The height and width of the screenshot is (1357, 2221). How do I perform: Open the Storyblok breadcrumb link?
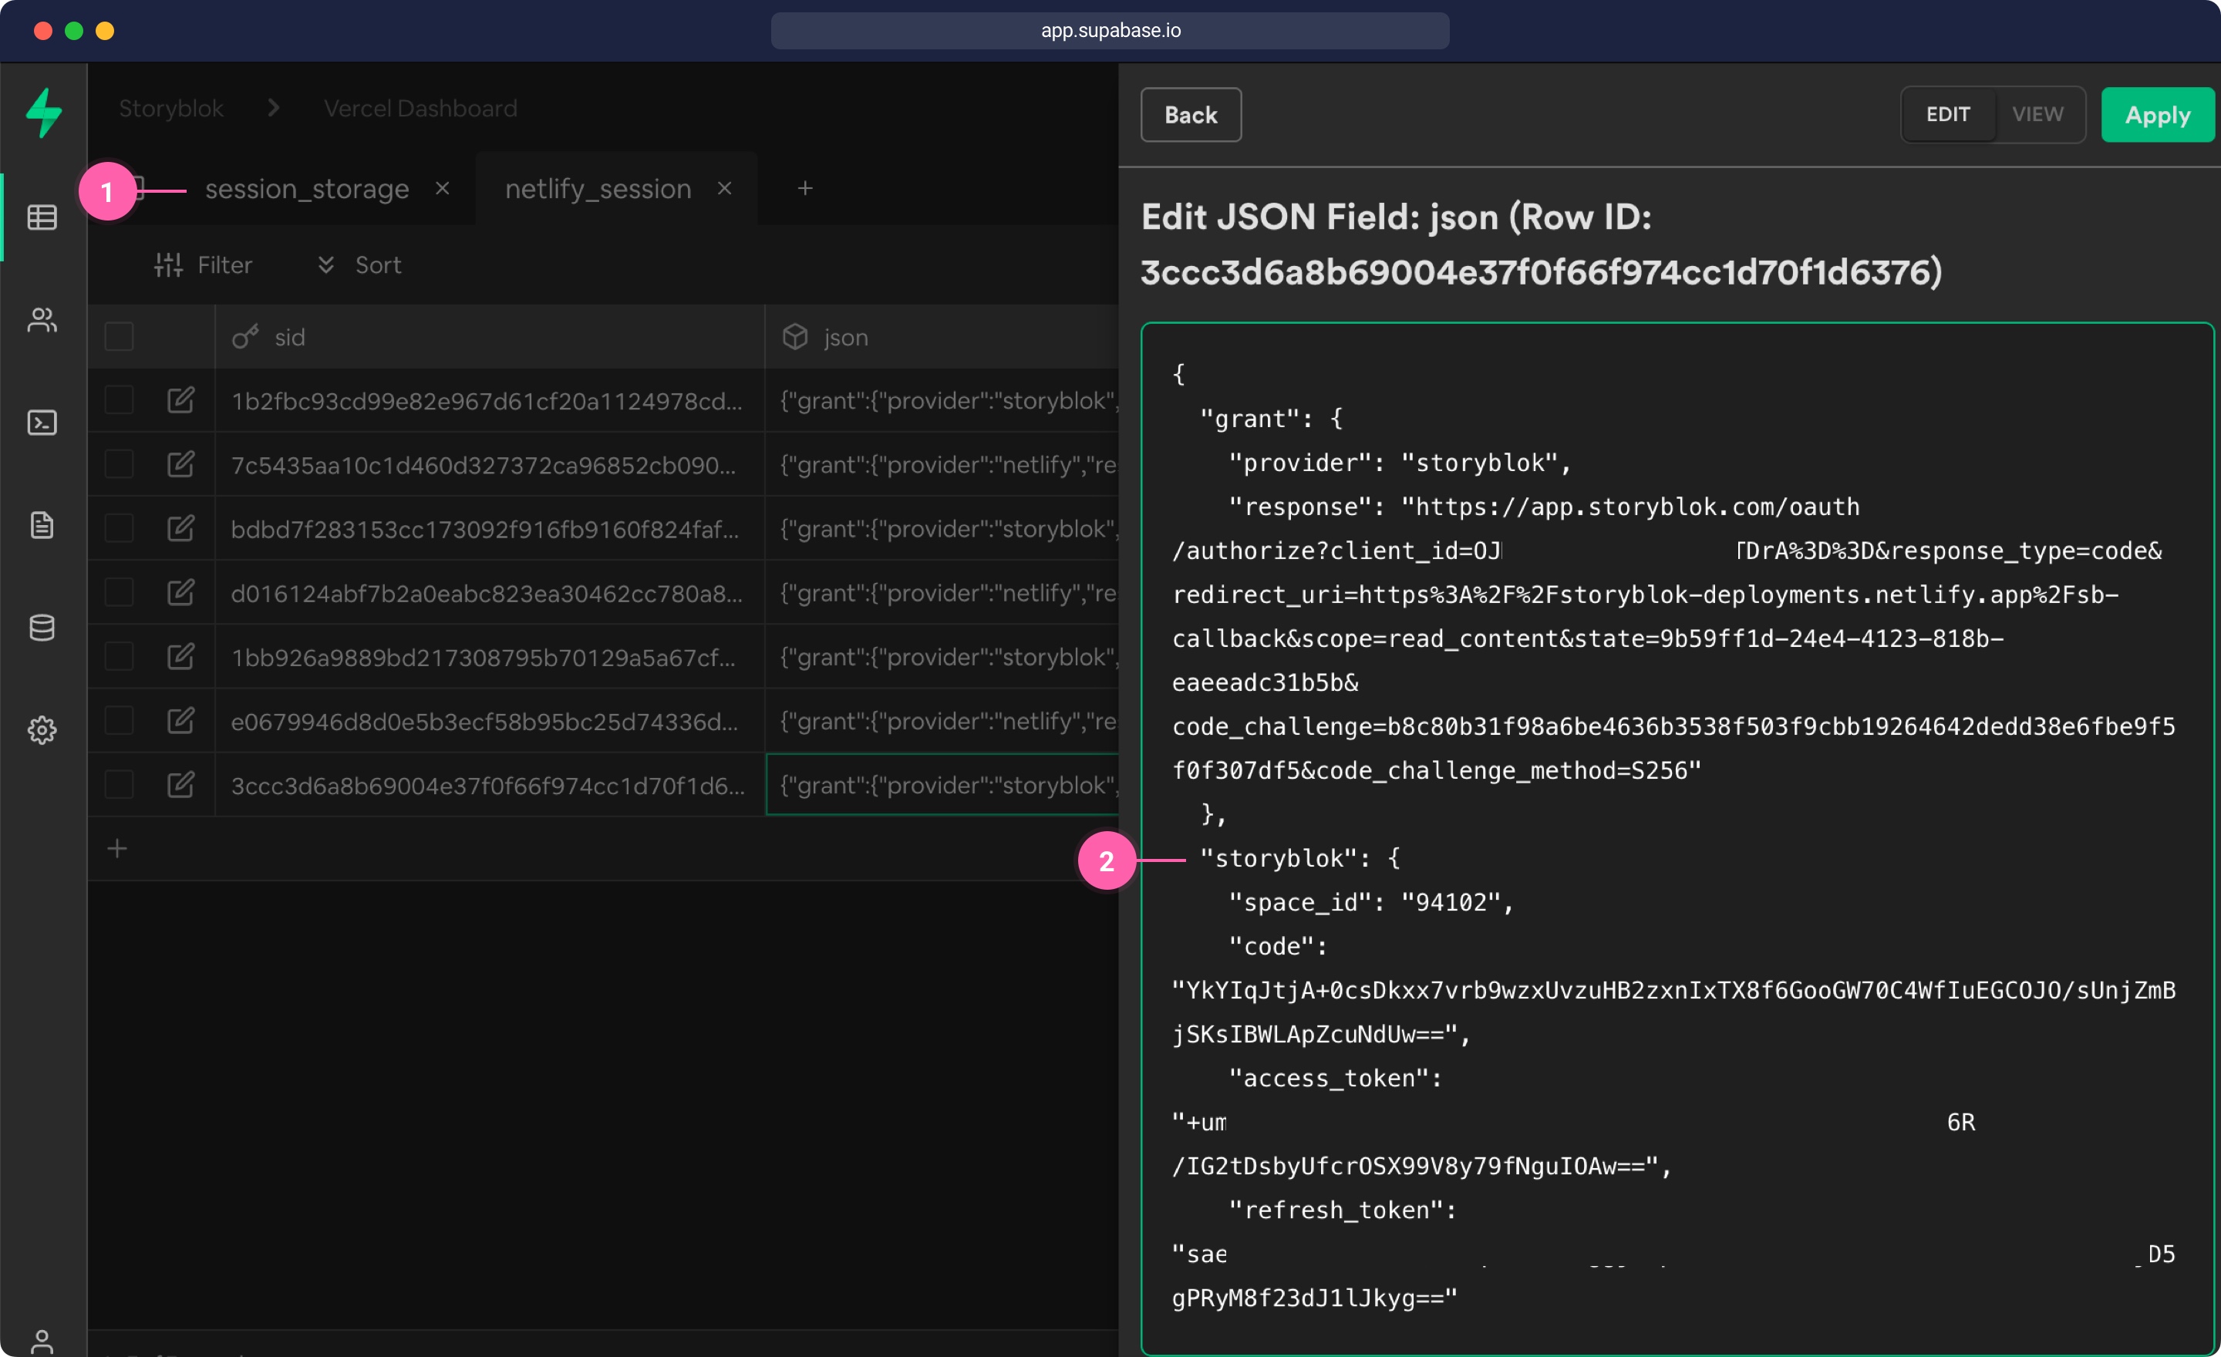(x=171, y=108)
